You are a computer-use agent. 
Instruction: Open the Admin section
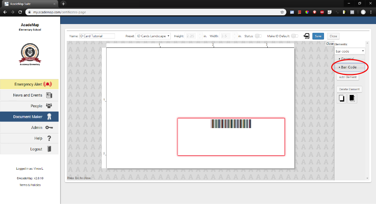[x=29, y=127]
